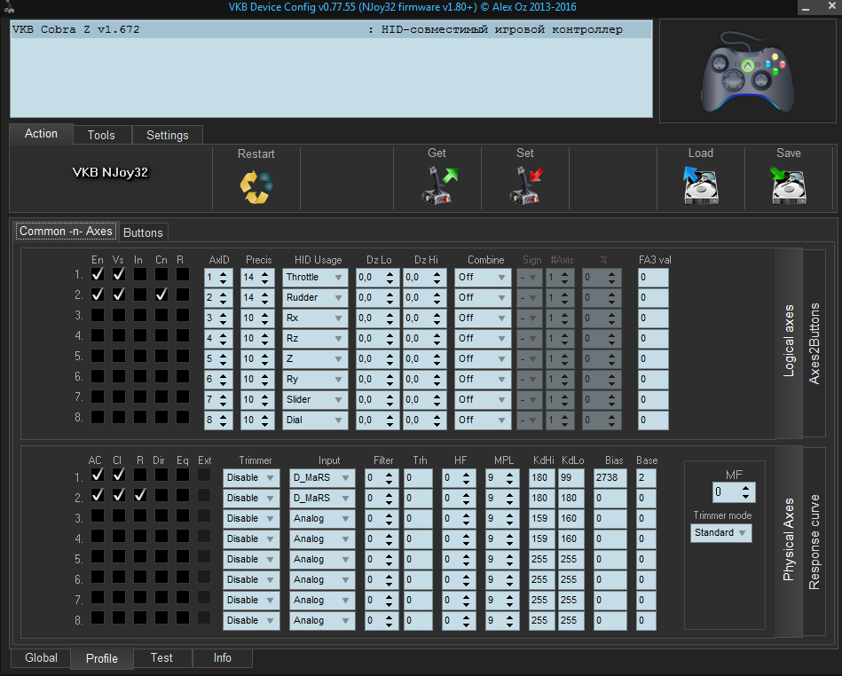Decrease Precis value for logical axis 2
842x676 pixels.
(264, 302)
